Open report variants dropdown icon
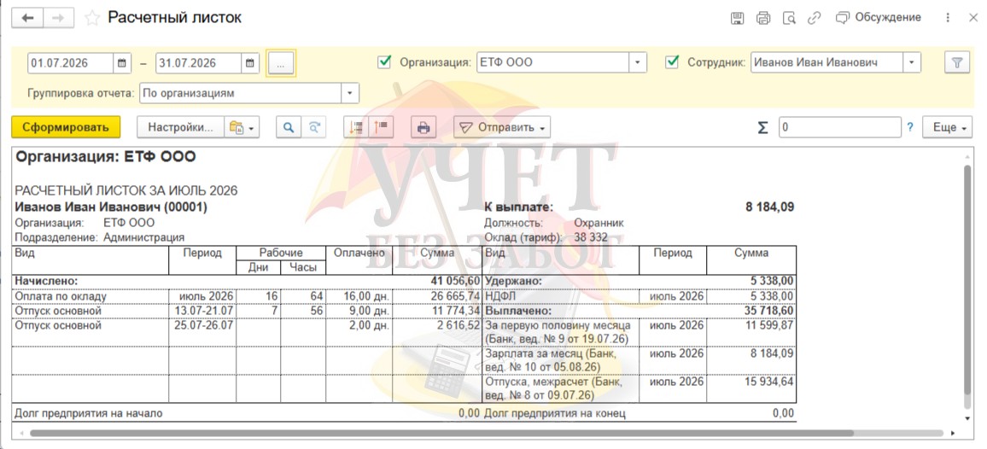This screenshot has width=987, height=449. (242, 127)
